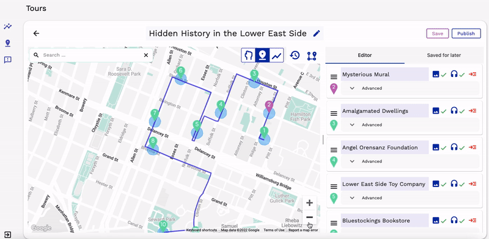This screenshot has width=489, height=239.
Task: Click Report a map error link
Action: pos(303,230)
